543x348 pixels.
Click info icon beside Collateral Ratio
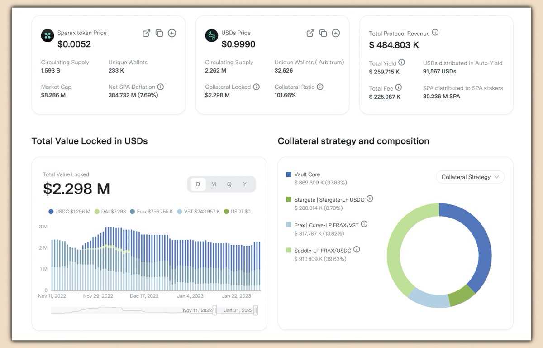[x=320, y=87]
